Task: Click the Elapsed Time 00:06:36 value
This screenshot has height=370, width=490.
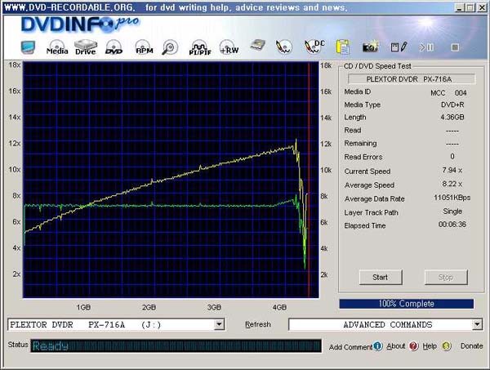Action: pyautogui.click(x=452, y=225)
